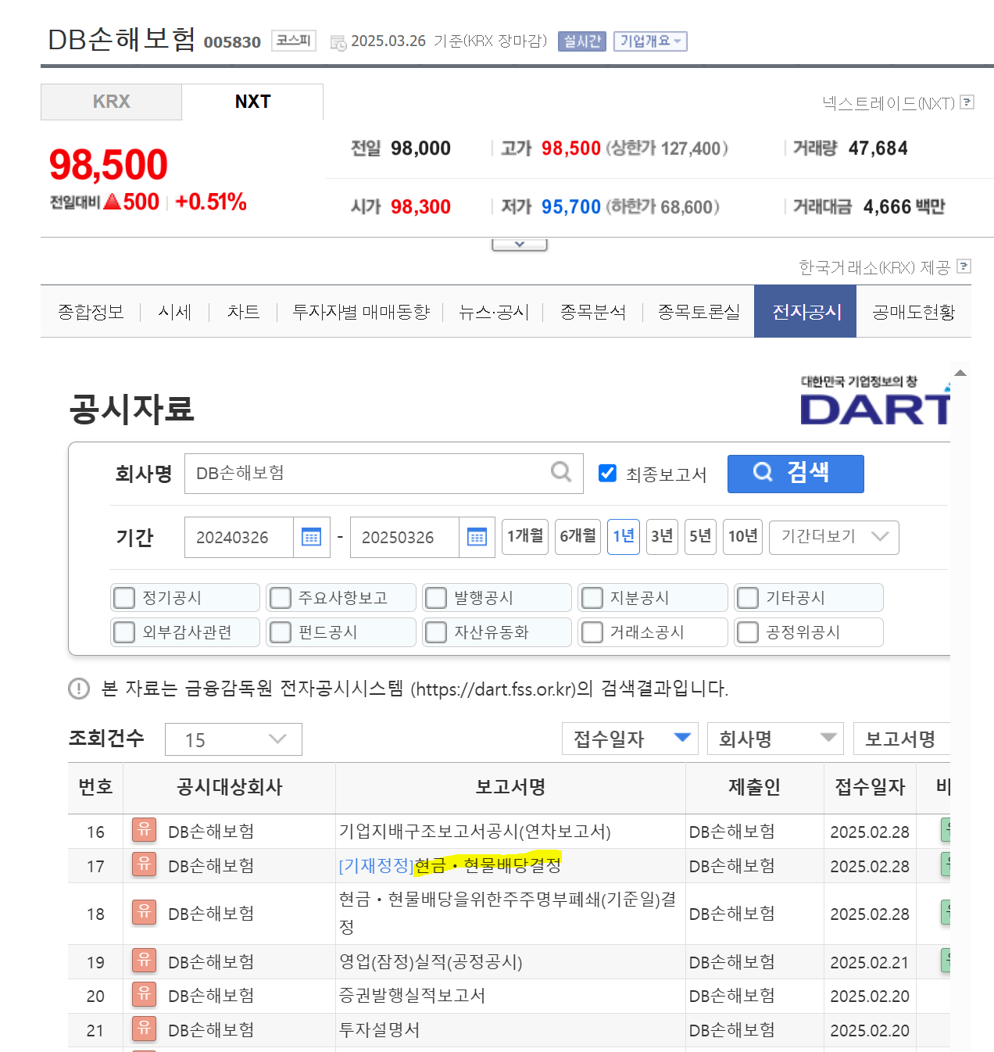The width and height of the screenshot is (994, 1052).
Task: Enable the 지분공시 filter checkbox
Action: coord(592,597)
